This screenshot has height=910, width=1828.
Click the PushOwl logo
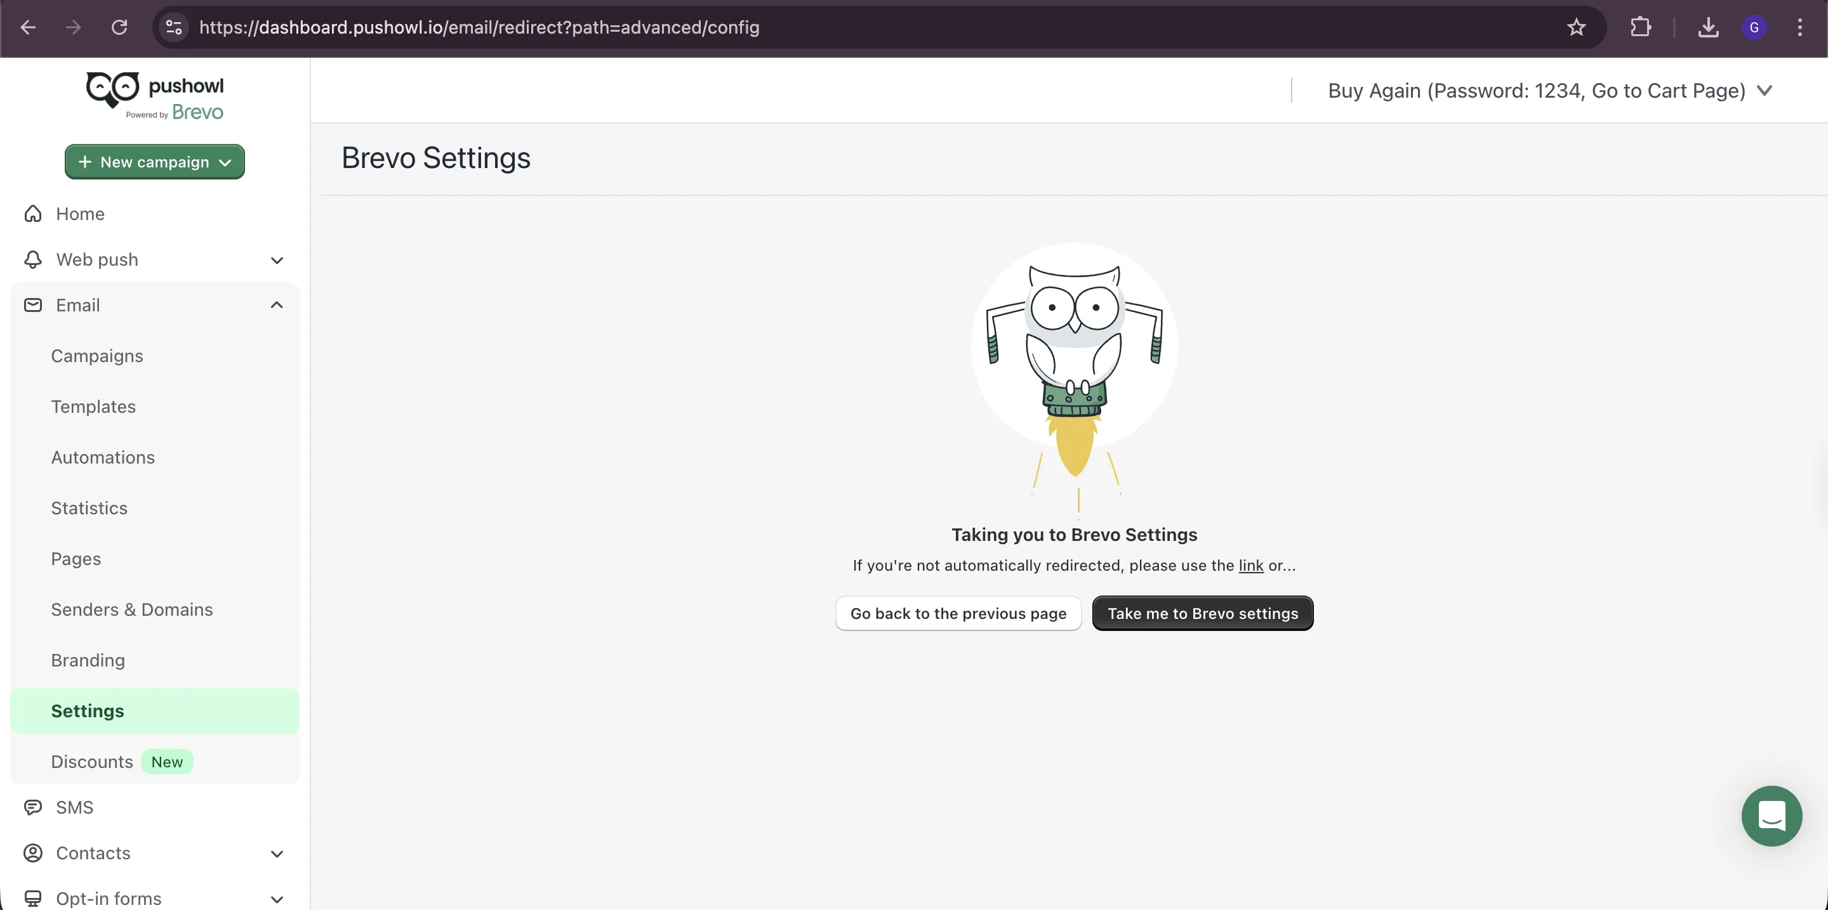point(155,96)
